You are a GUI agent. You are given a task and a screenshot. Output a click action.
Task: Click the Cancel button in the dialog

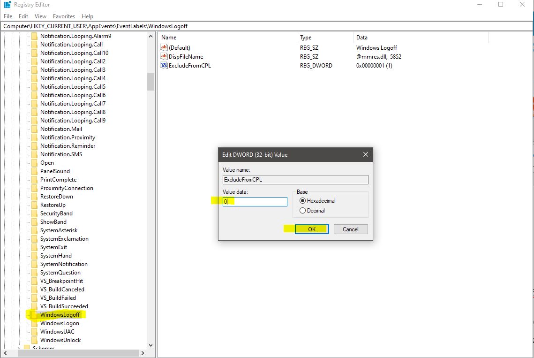(350, 229)
